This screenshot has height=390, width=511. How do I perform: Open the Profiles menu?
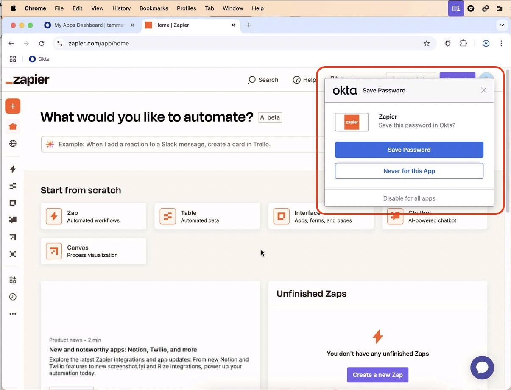(x=187, y=8)
